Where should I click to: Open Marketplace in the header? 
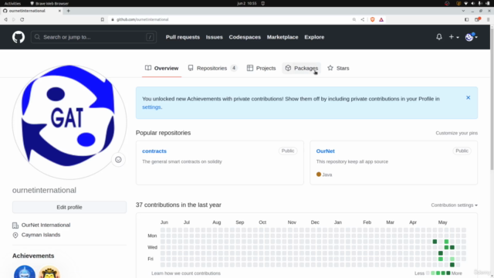[x=283, y=37]
